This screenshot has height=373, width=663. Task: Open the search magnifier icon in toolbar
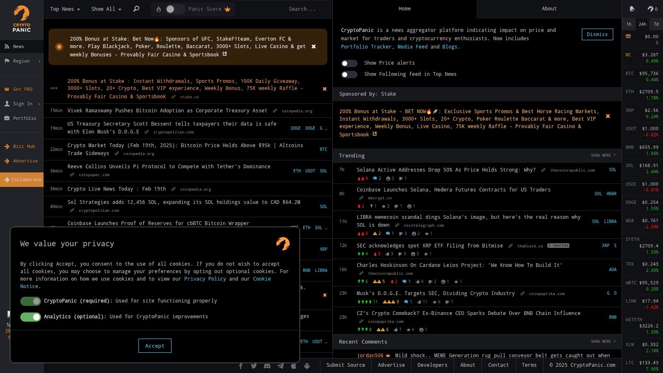coord(136,9)
